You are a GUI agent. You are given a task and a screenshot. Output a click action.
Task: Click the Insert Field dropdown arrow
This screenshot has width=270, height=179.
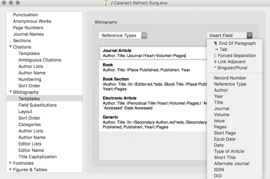click(249, 35)
